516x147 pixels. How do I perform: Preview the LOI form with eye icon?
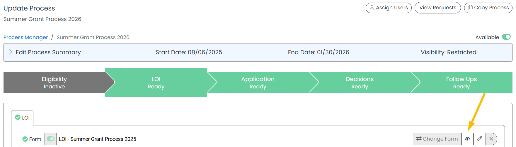(467, 139)
